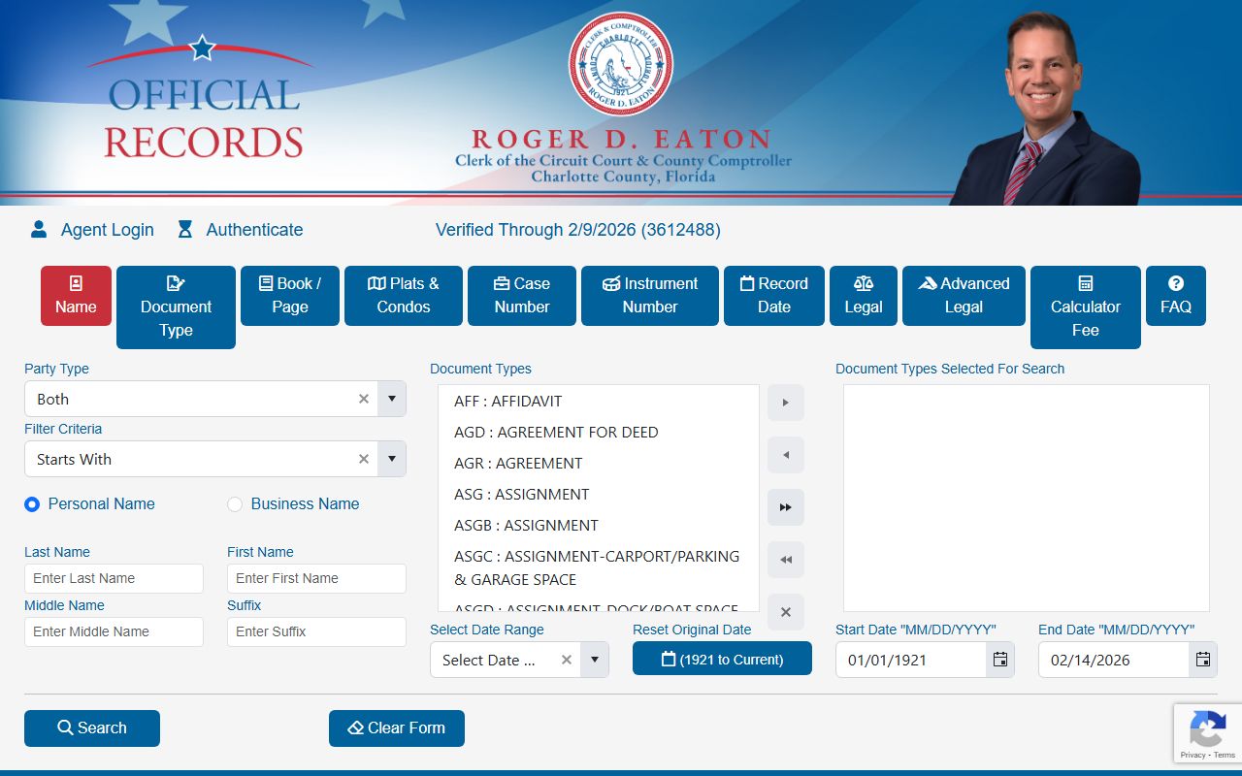Click the Search button

coord(92,728)
